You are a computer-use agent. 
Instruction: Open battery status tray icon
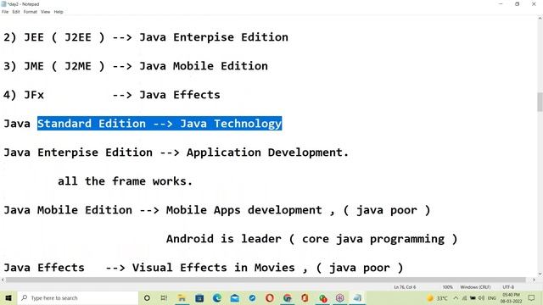(473, 297)
